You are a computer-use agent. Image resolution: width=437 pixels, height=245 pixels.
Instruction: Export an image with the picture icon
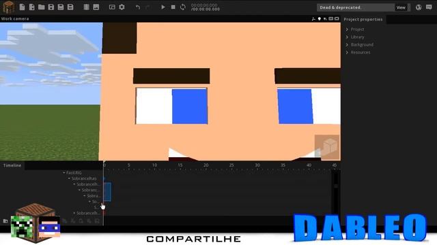[96, 7]
